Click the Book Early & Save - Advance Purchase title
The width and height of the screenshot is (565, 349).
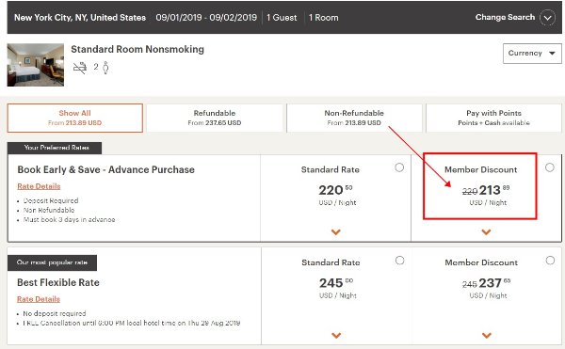(x=105, y=170)
